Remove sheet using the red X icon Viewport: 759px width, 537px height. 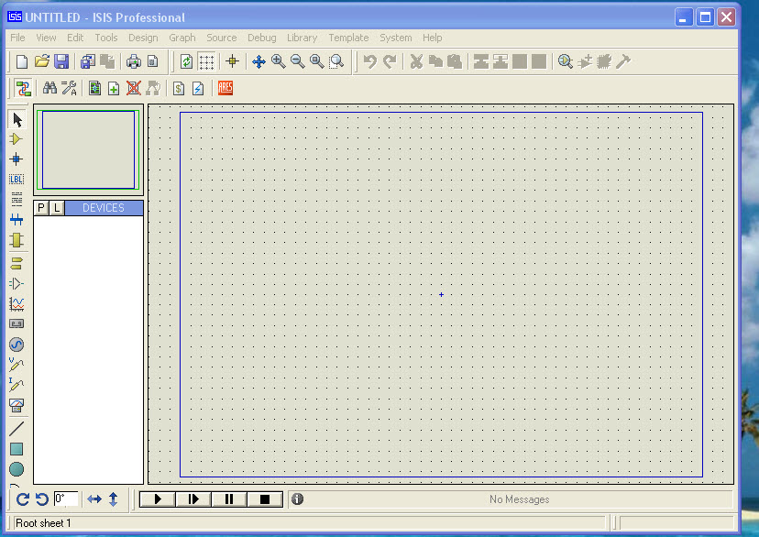click(134, 89)
